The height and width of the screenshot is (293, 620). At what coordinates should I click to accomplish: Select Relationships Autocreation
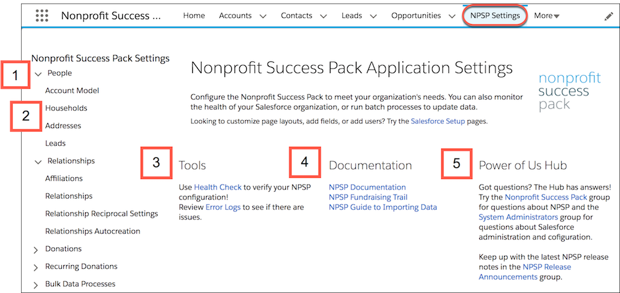coord(93,231)
